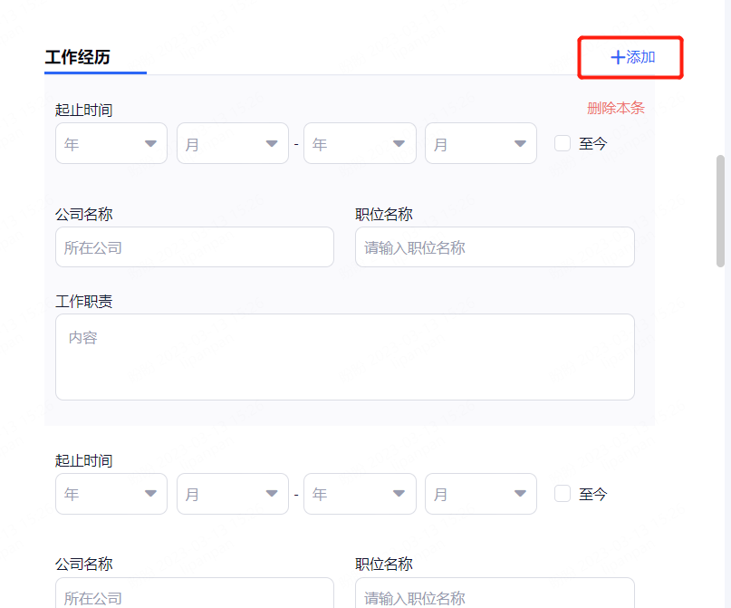This screenshot has height=608, width=731.
Task: Focus the first 所在公司 company name field
Action: 194,247
